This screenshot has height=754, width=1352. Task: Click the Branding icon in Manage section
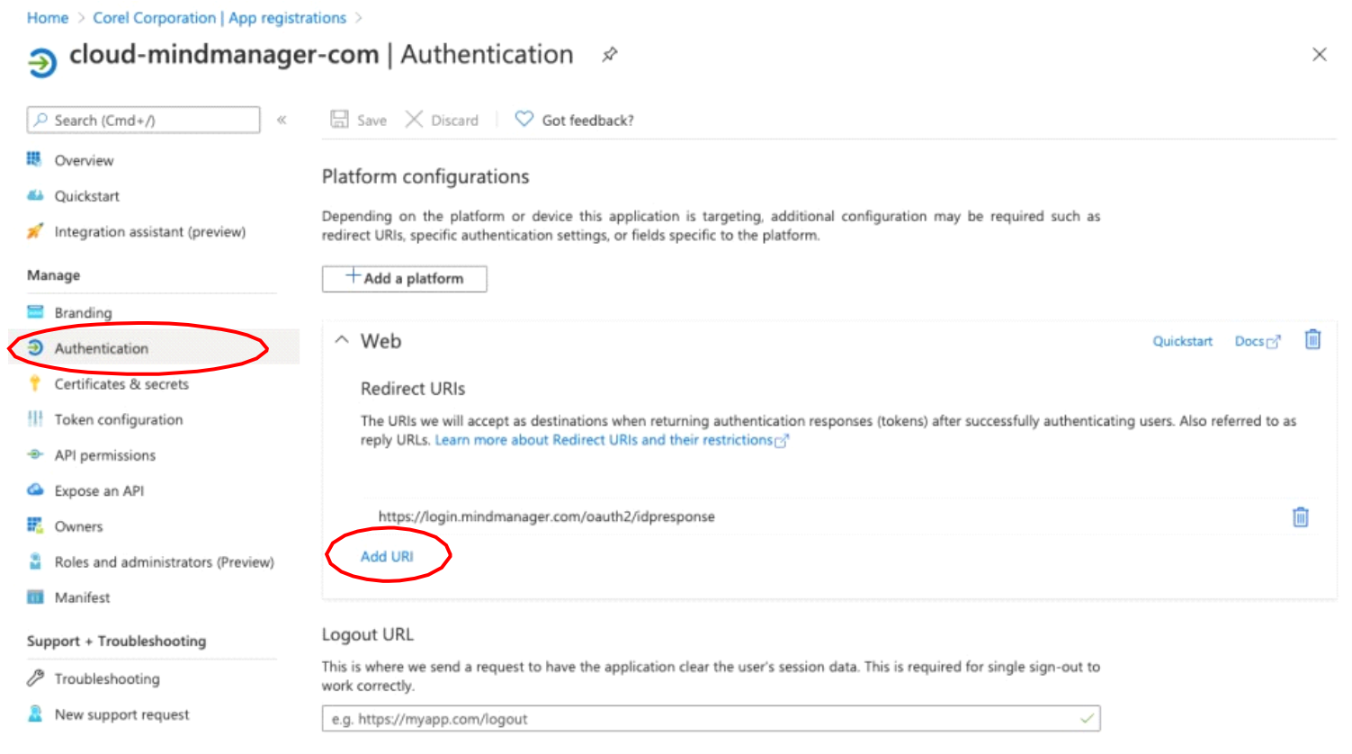(35, 312)
